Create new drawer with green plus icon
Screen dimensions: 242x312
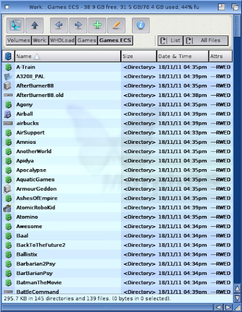(97, 25)
